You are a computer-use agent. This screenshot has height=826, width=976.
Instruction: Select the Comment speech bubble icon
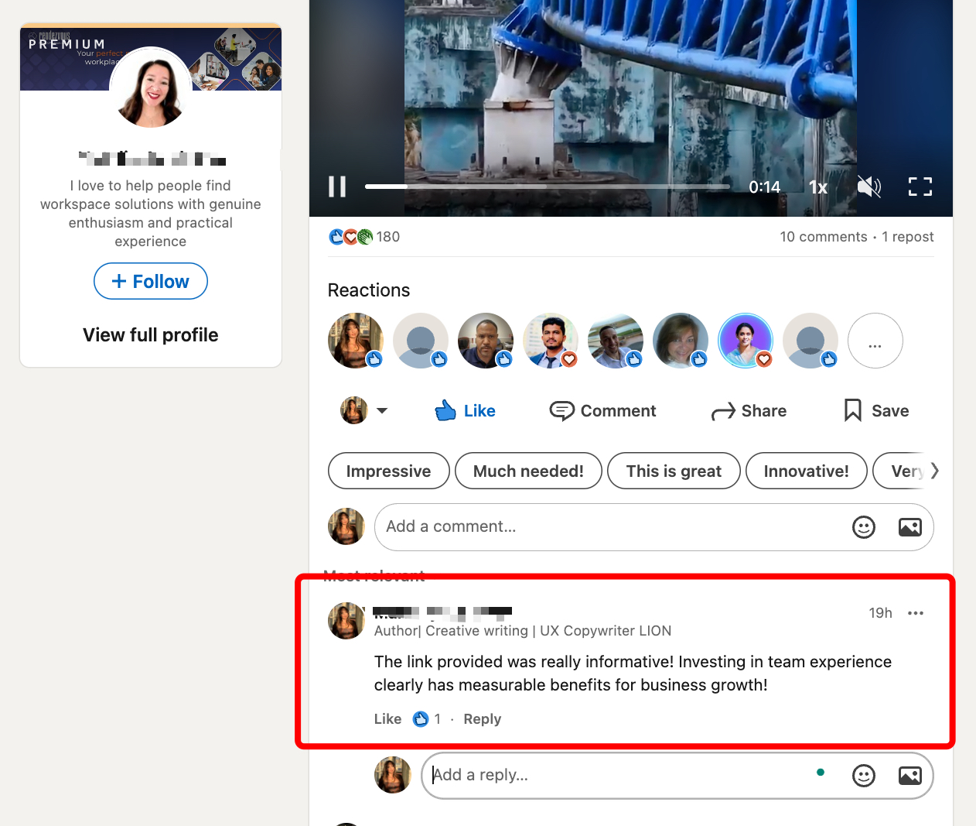click(561, 410)
